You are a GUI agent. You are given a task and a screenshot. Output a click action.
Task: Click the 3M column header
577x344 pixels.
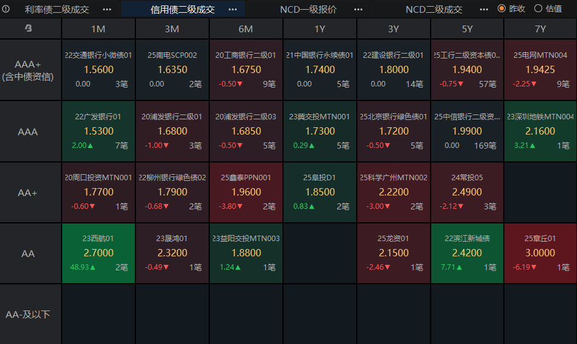click(x=172, y=29)
